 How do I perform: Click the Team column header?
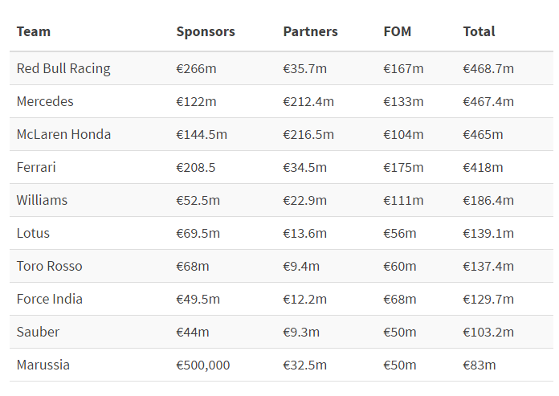click(34, 31)
